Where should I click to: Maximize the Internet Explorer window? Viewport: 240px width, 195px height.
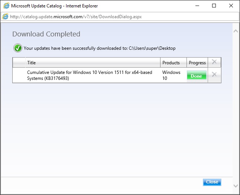214,6
